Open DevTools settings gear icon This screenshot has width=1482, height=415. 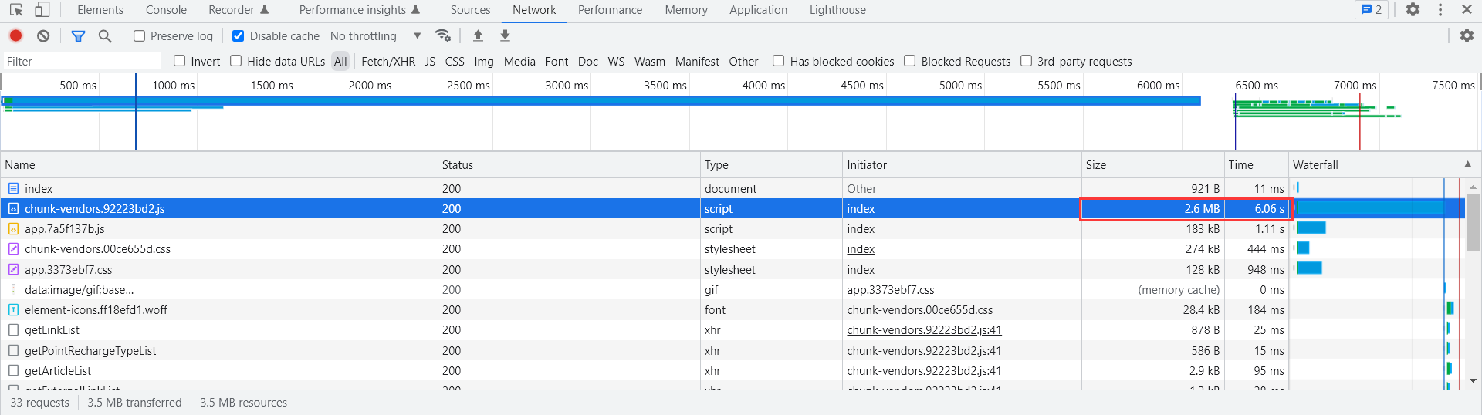[x=1413, y=9]
